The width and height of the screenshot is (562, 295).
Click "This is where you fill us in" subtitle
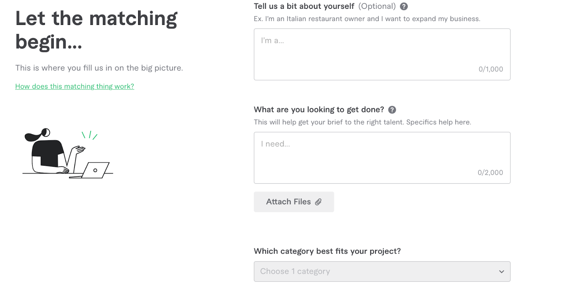pyautogui.click(x=99, y=68)
